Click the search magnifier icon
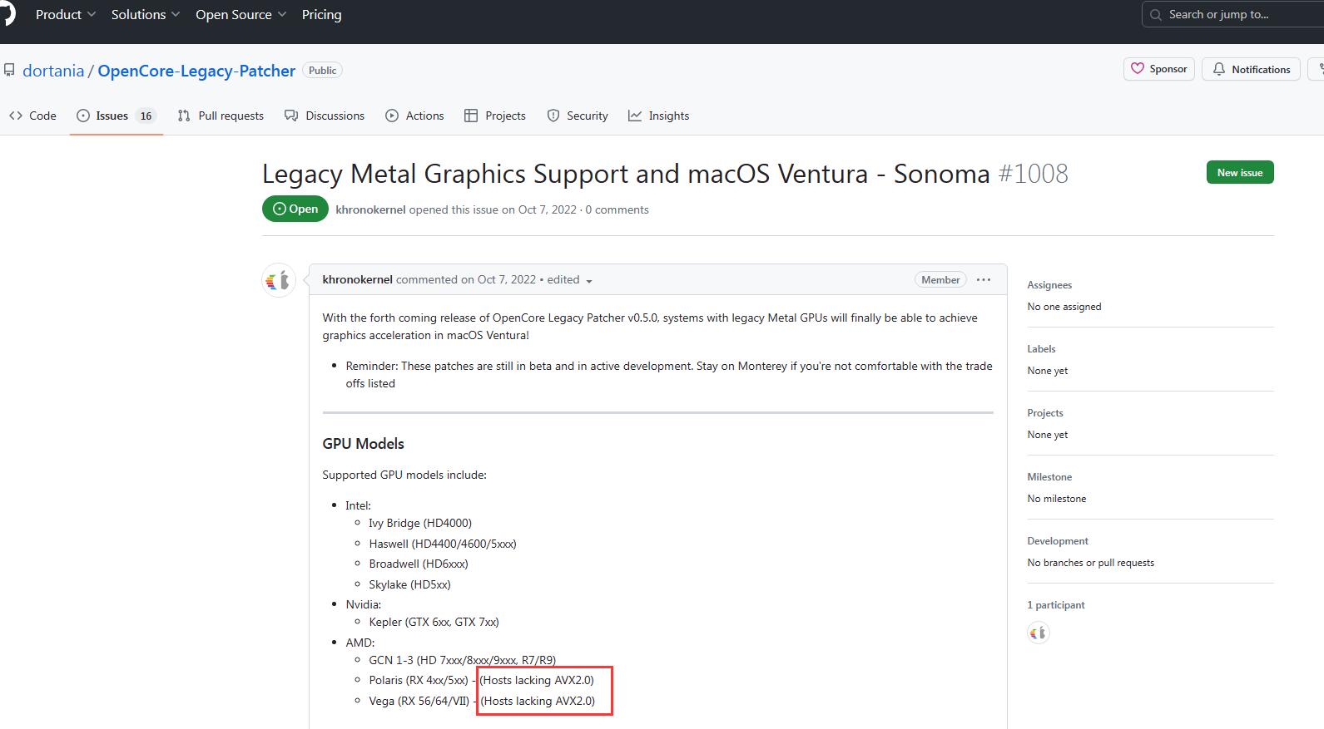Image resolution: width=1324 pixels, height=729 pixels. click(x=1156, y=15)
